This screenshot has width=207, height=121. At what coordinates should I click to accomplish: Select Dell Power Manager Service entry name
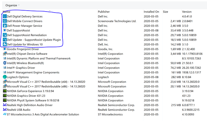[25, 26]
